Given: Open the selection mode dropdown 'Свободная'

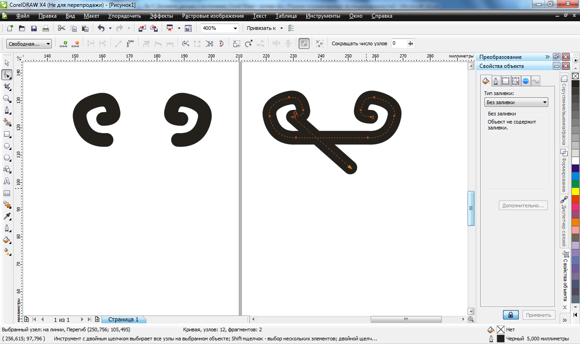Looking at the screenshot, I should [29, 44].
